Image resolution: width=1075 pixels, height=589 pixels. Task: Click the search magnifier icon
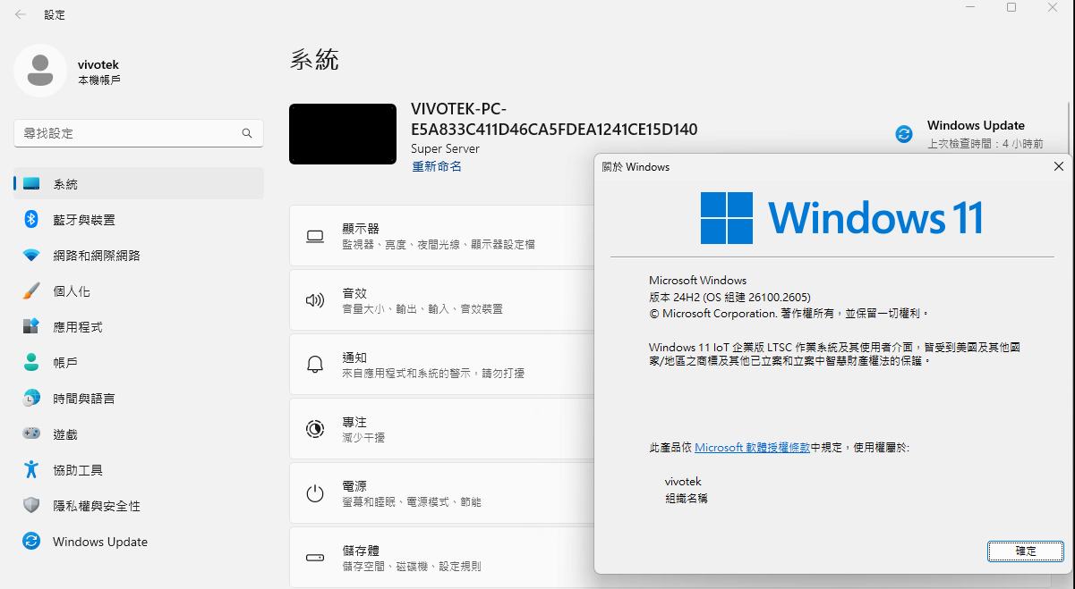(247, 133)
